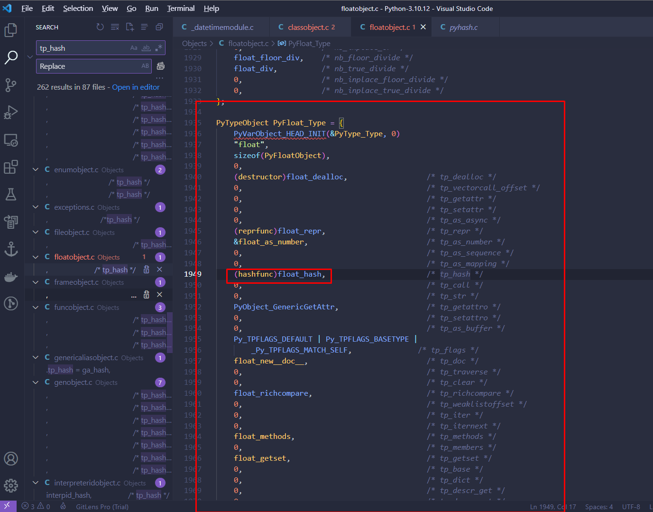
Task: Switch to classobject.c tab
Action: click(x=310, y=27)
